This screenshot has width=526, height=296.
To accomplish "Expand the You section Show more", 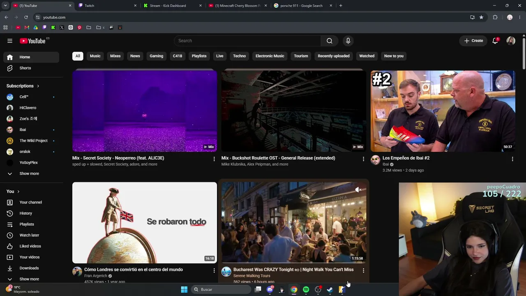I will pos(30,279).
